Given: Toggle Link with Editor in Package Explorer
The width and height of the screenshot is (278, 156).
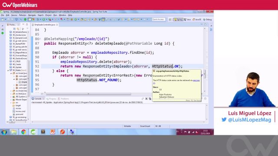Looking at the screenshot, I should (18, 29).
